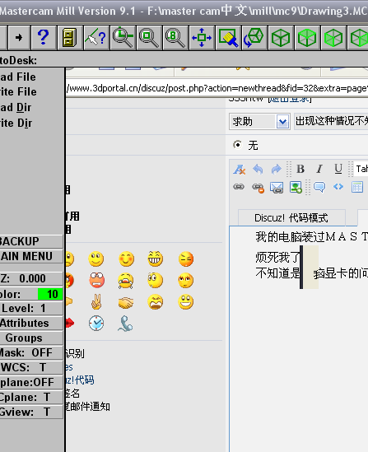368x452 pixels.
Task: Select the Read File menu item
Action: click(x=18, y=77)
